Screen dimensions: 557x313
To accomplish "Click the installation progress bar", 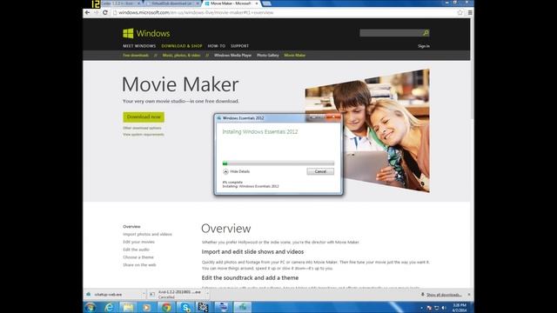I will click(x=278, y=163).
